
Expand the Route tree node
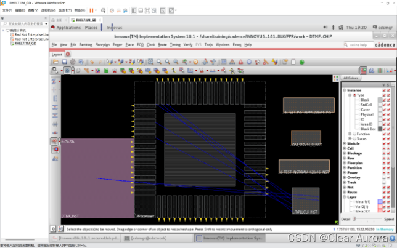[x=345, y=192]
